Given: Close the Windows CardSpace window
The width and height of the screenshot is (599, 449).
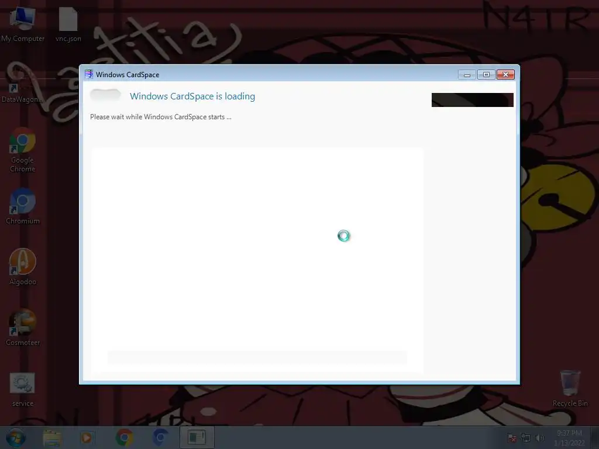Looking at the screenshot, I should (505, 75).
